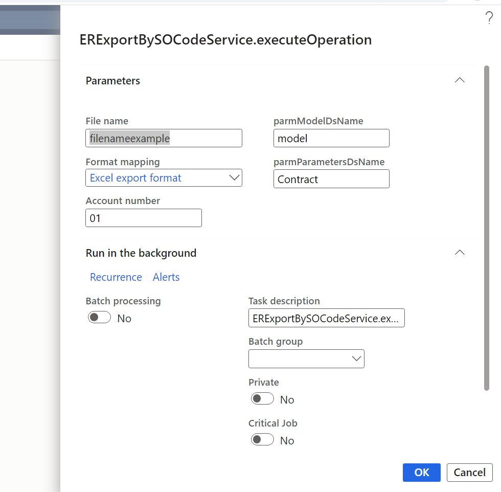Screen dimensions: 501x492
Task: Open the Help question mark icon
Action: (x=489, y=17)
